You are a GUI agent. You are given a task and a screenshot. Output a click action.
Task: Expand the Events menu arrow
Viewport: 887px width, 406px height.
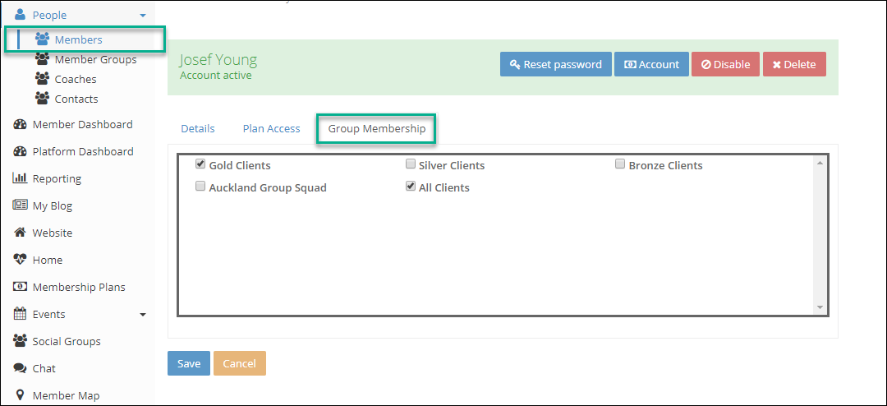coord(143,314)
